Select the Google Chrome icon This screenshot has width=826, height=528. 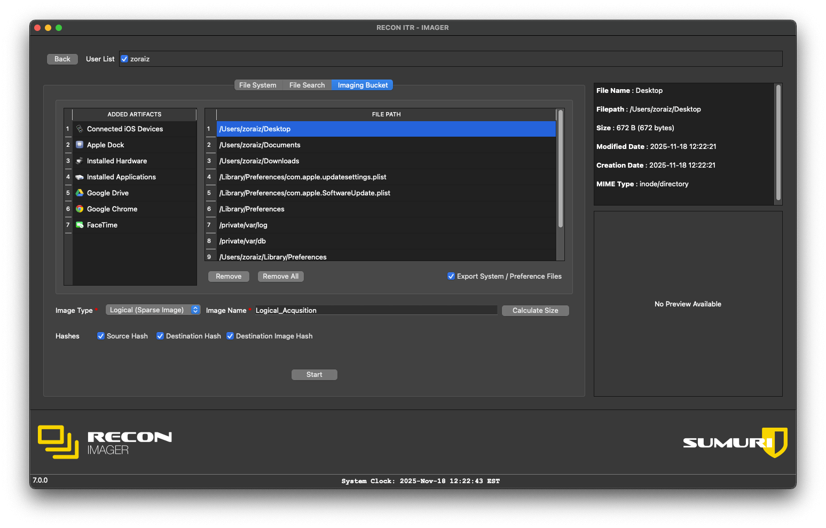[x=80, y=209]
